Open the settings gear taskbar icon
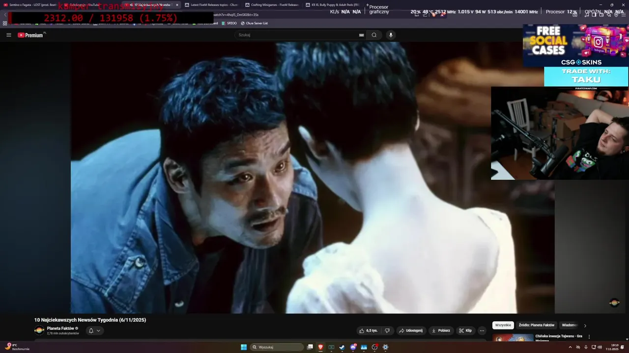The width and height of the screenshot is (629, 353). 385,347
